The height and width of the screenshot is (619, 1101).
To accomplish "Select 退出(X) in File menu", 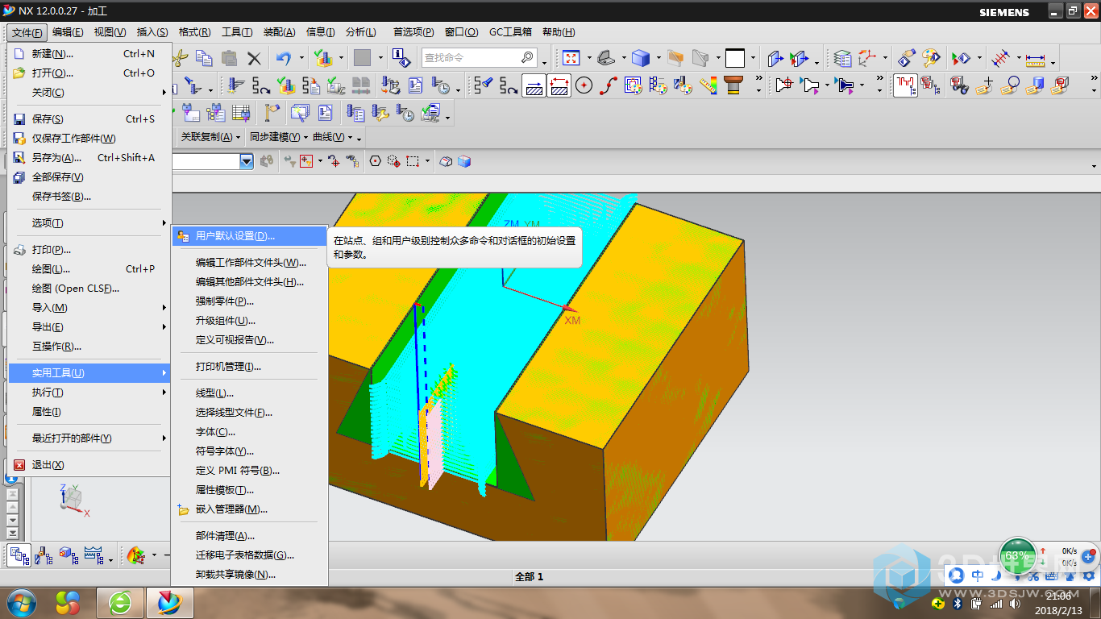I will point(89,465).
